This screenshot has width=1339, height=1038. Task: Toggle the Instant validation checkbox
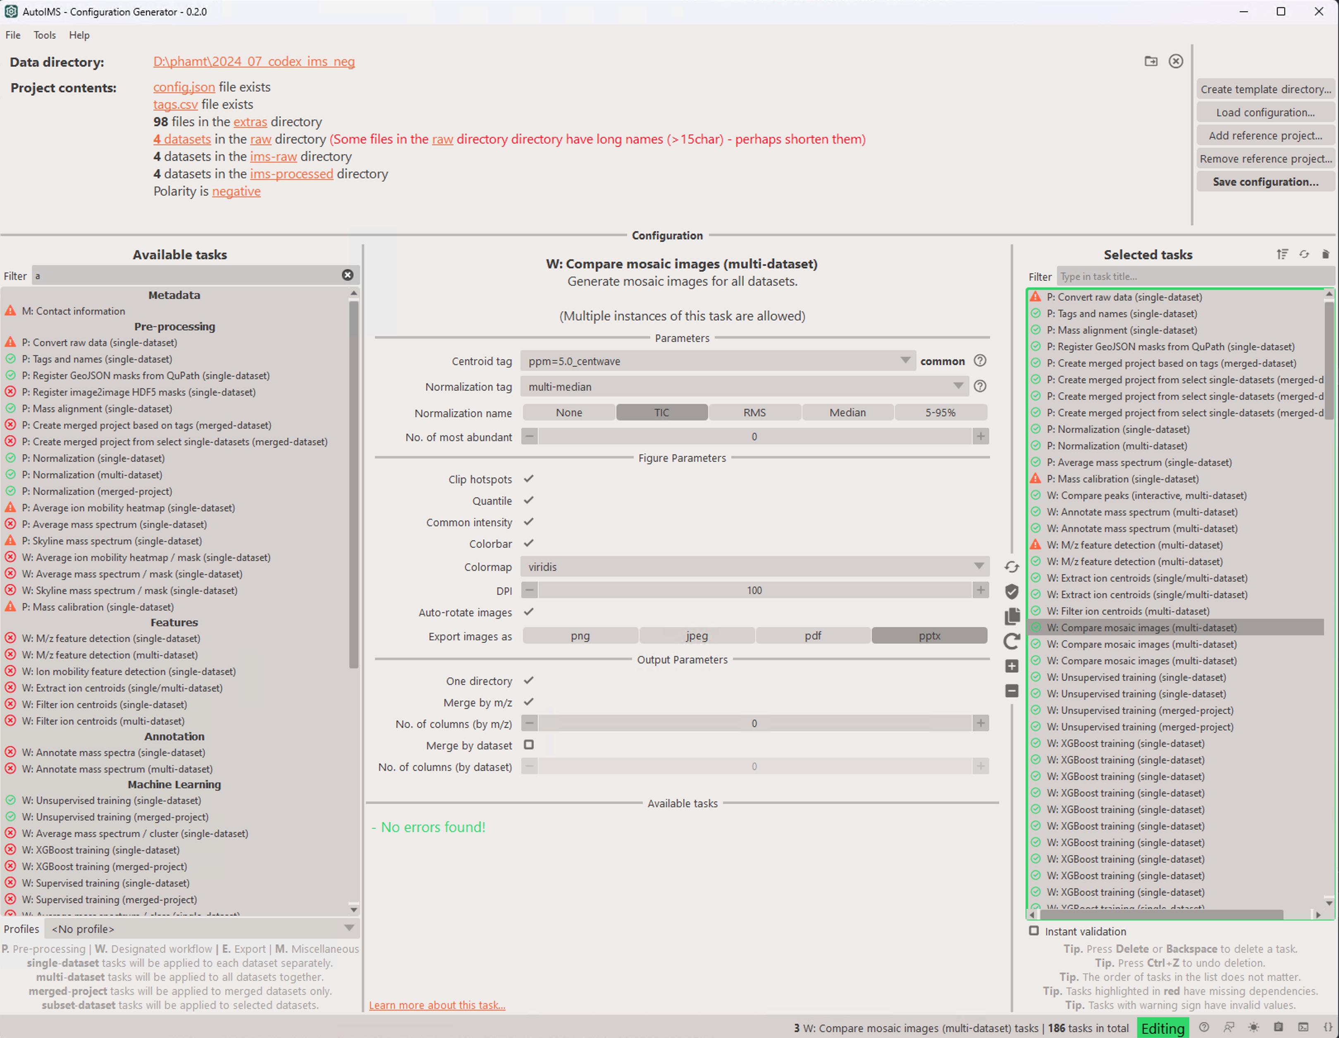[1033, 931]
